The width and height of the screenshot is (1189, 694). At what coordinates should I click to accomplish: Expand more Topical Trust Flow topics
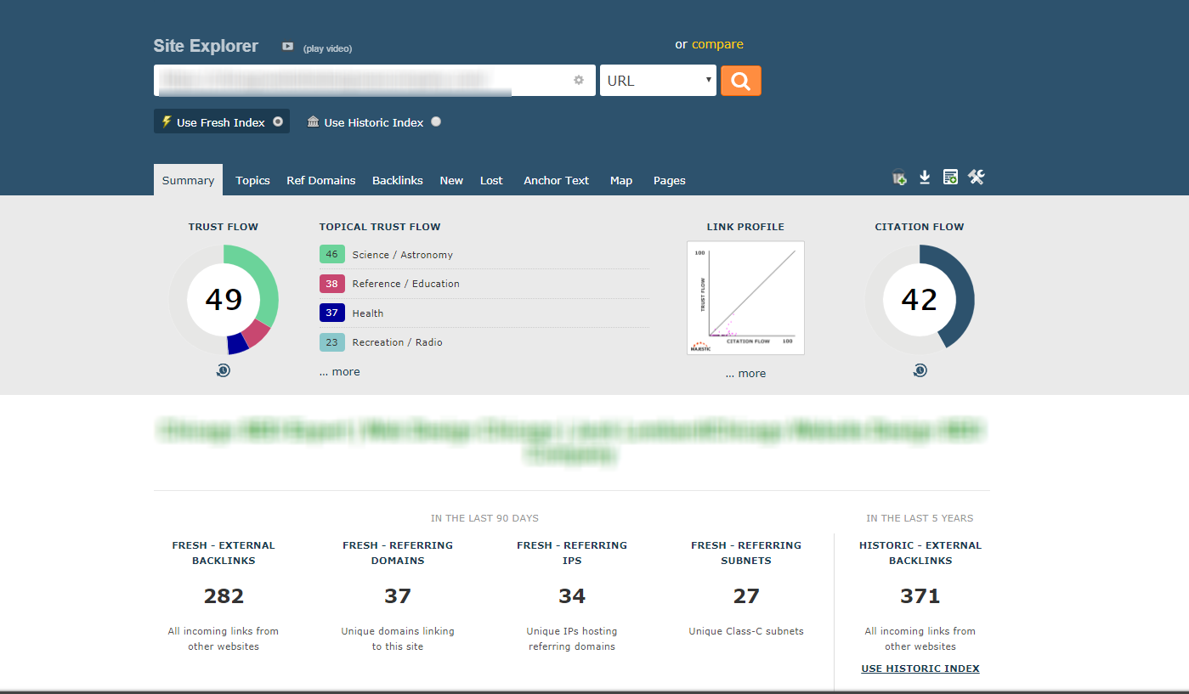click(x=339, y=371)
